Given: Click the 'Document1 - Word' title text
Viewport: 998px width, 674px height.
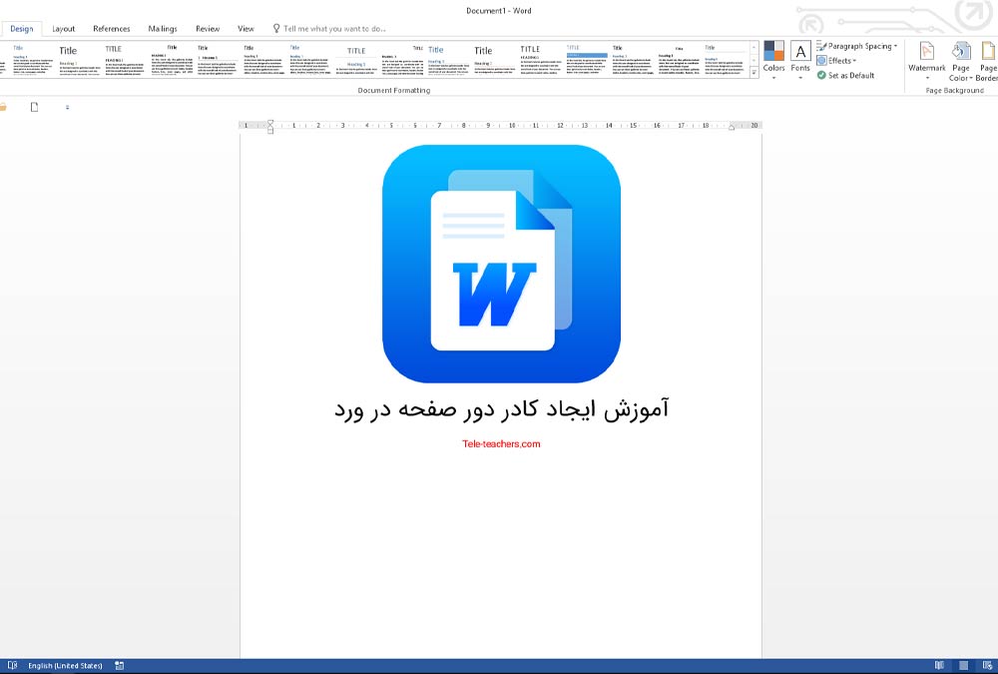Looking at the screenshot, I should pos(499,10).
